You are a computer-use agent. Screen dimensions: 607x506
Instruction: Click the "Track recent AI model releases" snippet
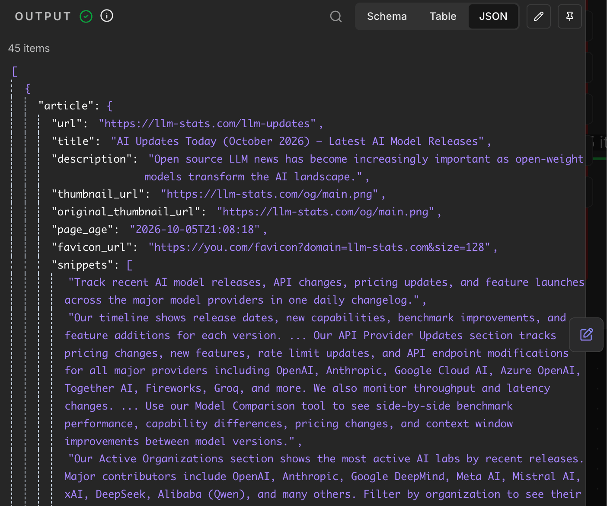pos(324,291)
